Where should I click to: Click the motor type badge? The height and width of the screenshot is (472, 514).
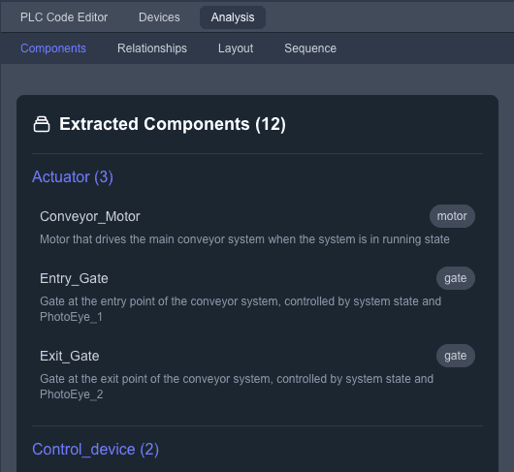[452, 216]
